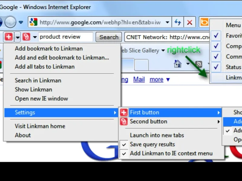This screenshot has width=242, height=181.
Task: Click the product review search field
Action: point(66,37)
